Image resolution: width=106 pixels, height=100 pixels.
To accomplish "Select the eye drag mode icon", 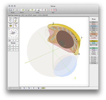I will click(x=11, y=10).
